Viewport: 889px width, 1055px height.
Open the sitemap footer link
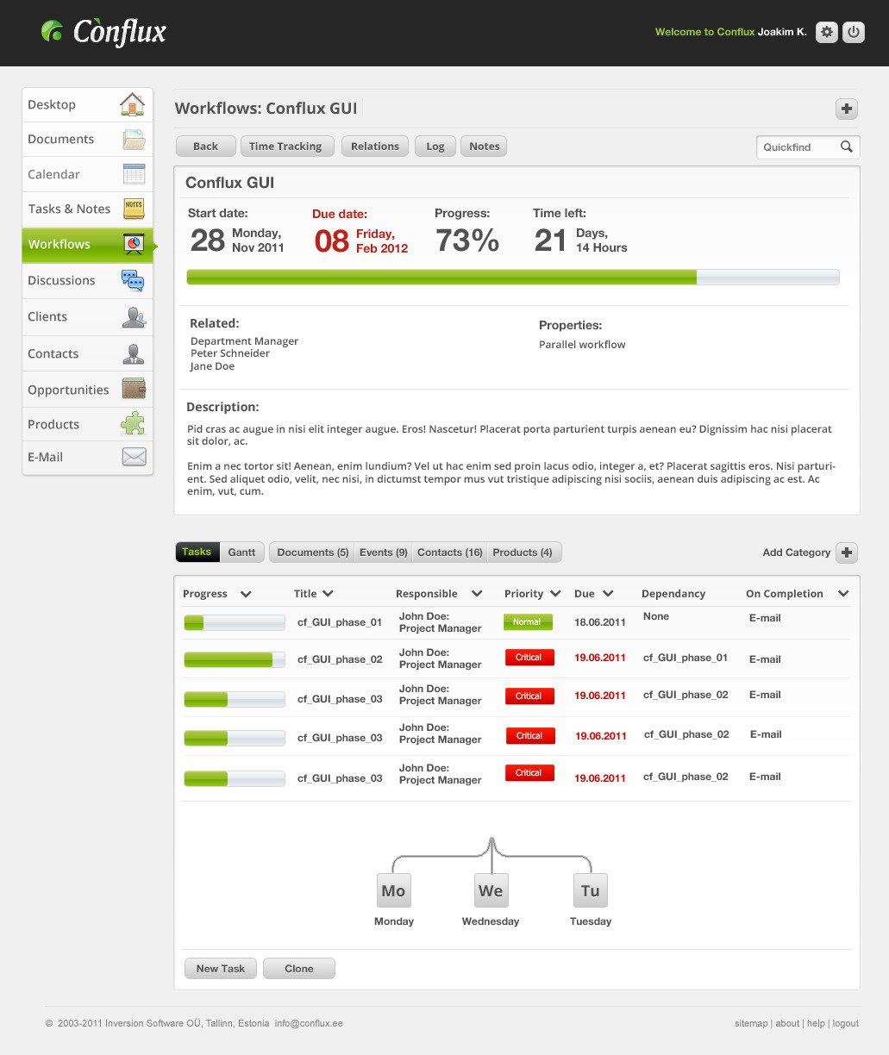click(751, 1023)
